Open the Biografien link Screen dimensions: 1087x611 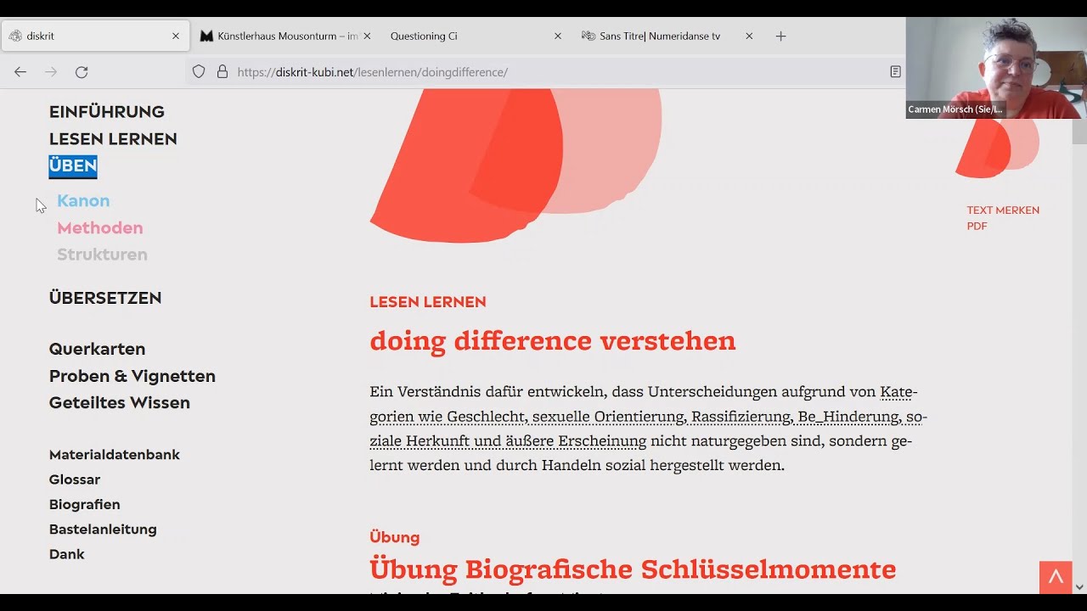pos(85,505)
